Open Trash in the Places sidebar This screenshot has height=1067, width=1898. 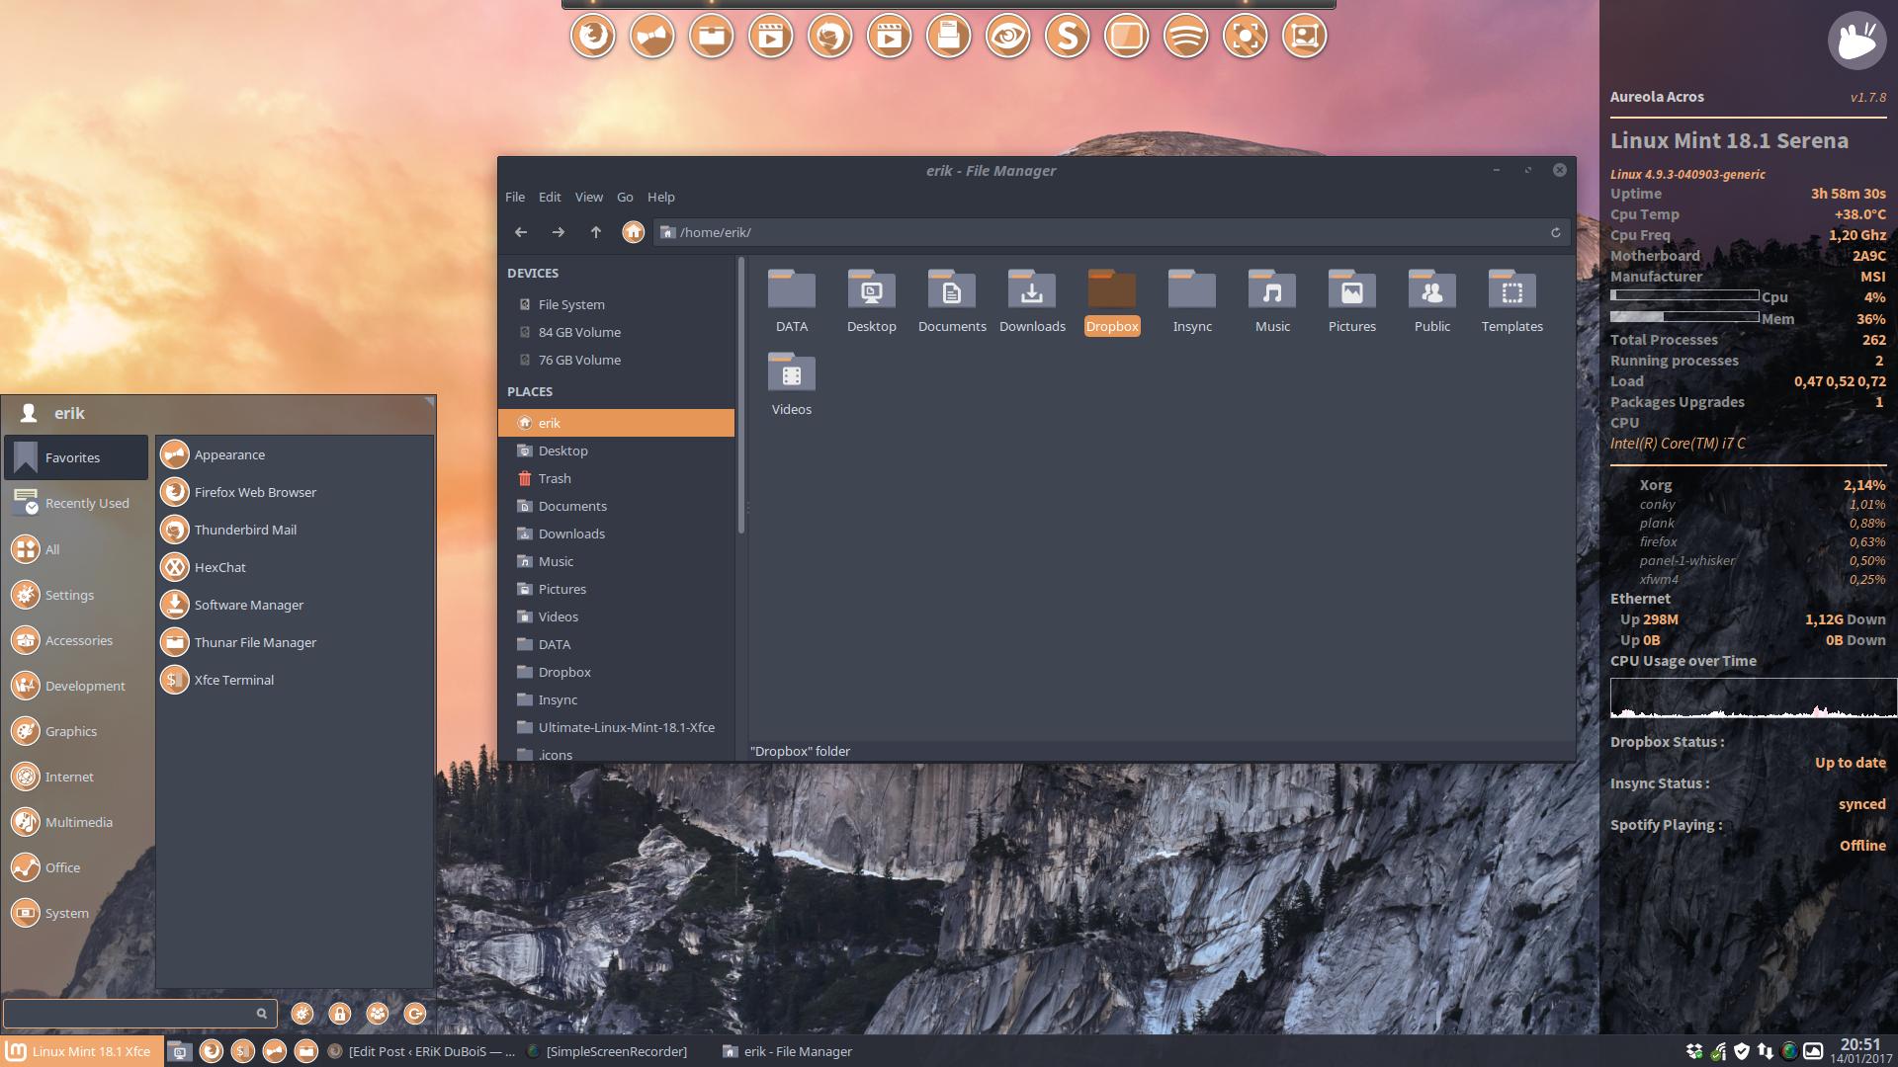pyautogui.click(x=554, y=478)
